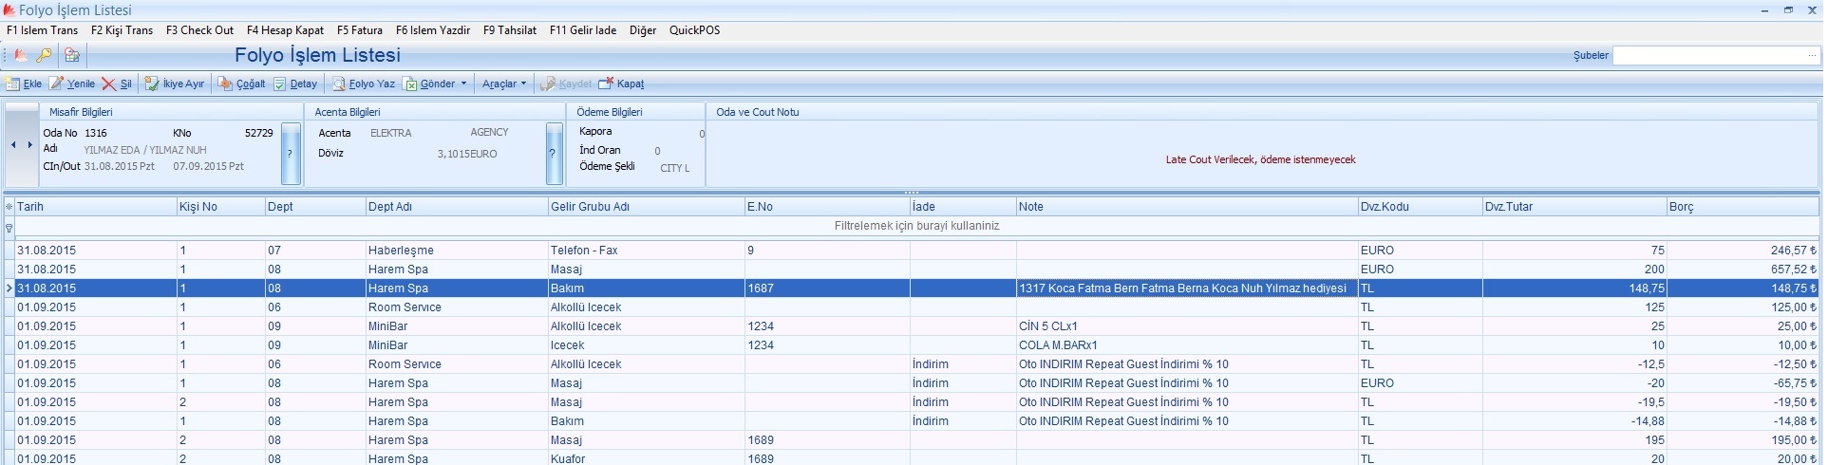This screenshot has width=1828, height=465.
Task: Click the question button in Acenta Bilgileri
Action: 555,153
